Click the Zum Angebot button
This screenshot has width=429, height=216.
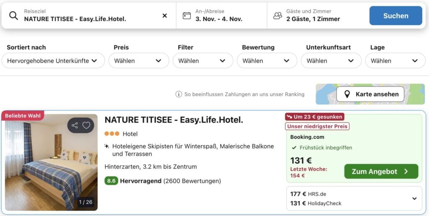point(381,171)
